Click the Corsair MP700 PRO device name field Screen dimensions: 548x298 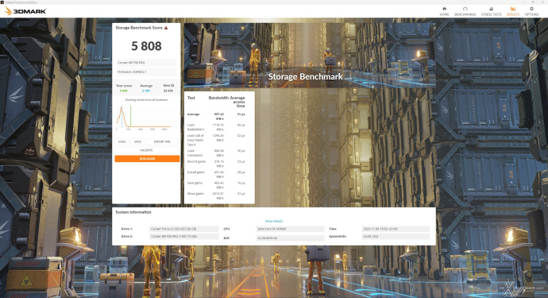[146, 63]
